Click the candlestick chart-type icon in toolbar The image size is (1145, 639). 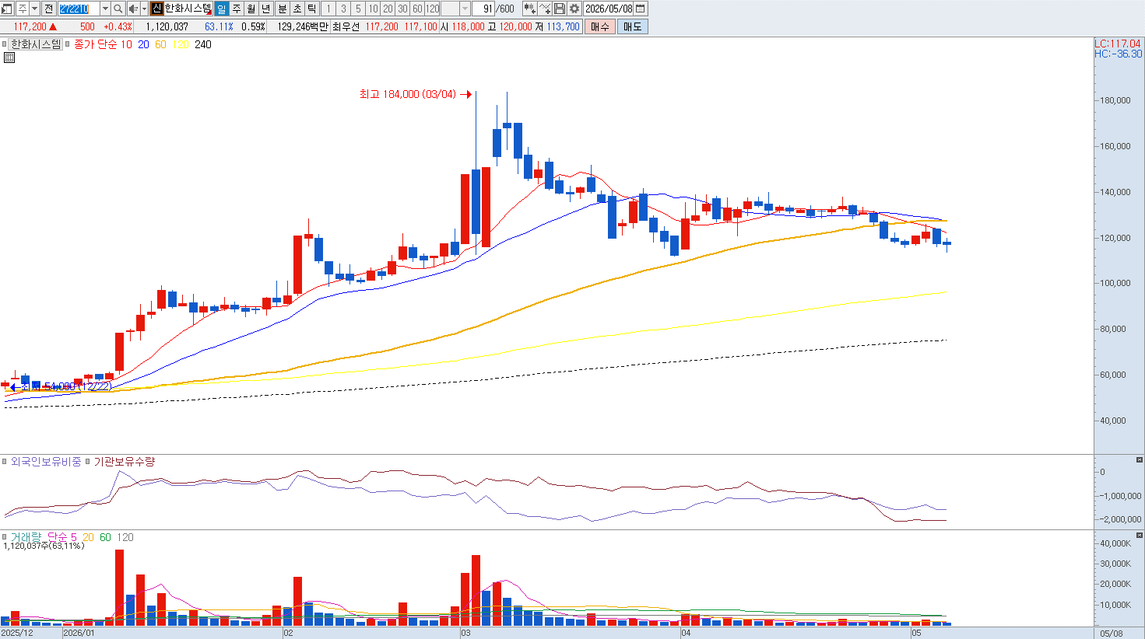(529, 9)
